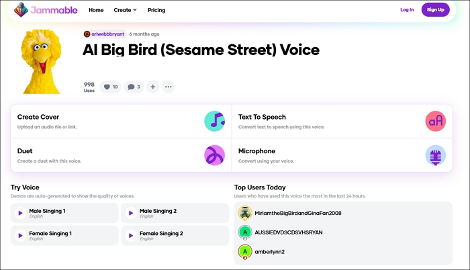Viewport: 470px width, 270px height.
Task: Open the Big Bird voice image
Action: (42, 62)
